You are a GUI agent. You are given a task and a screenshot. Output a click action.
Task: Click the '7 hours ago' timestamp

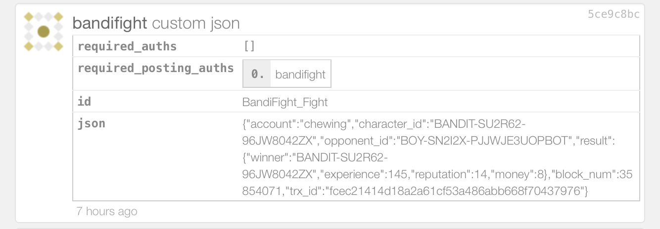[107, 211]
